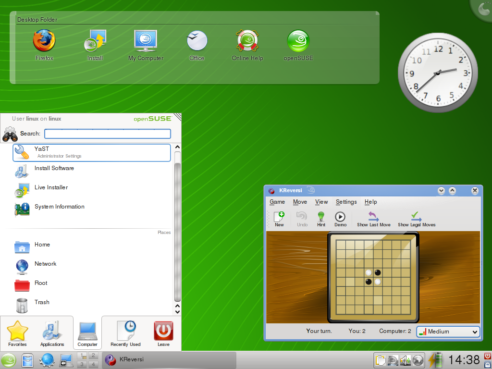
Task: Open the Office icon in Desktop Folder
Action: [197, 45]
